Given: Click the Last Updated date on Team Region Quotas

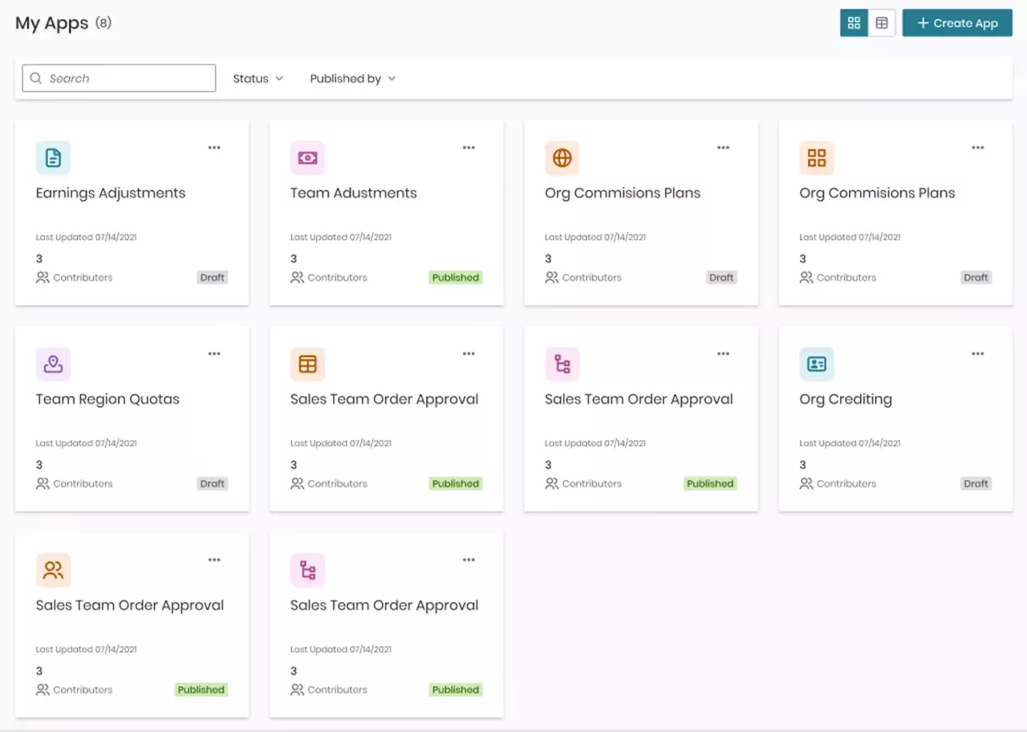Looking at the screenshot, I should [87, 444].
